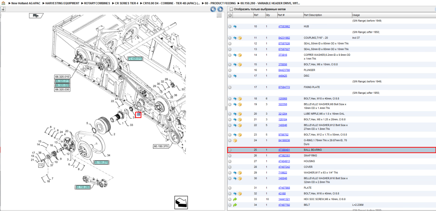
Task: Click diagram group label 66.320.020
Action: (62, 85)
